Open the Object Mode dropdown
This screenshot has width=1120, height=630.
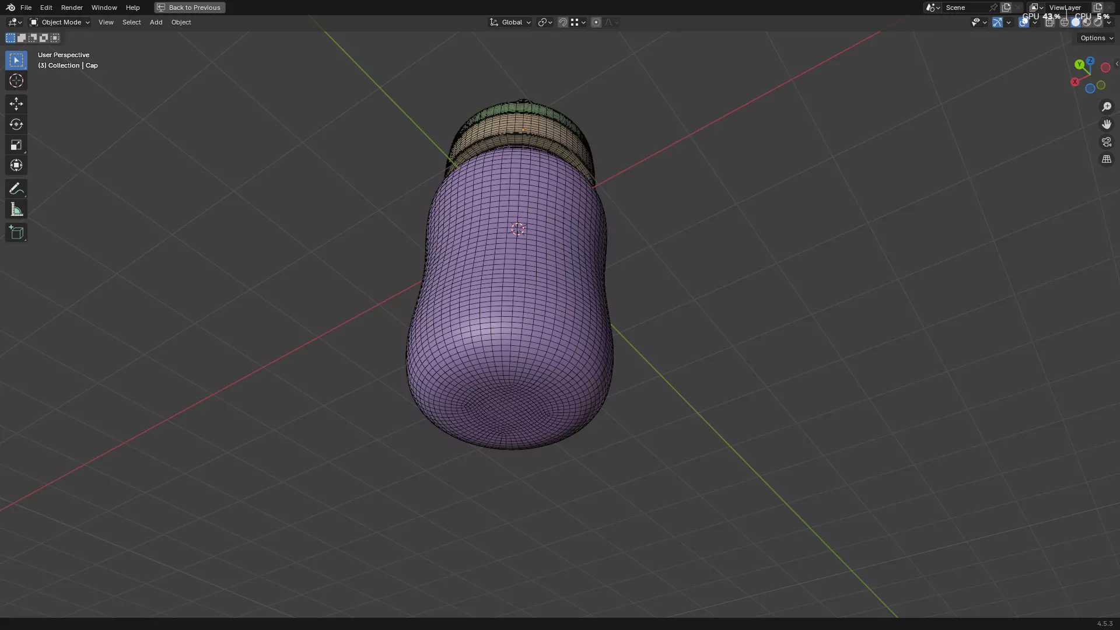[60, 22]
